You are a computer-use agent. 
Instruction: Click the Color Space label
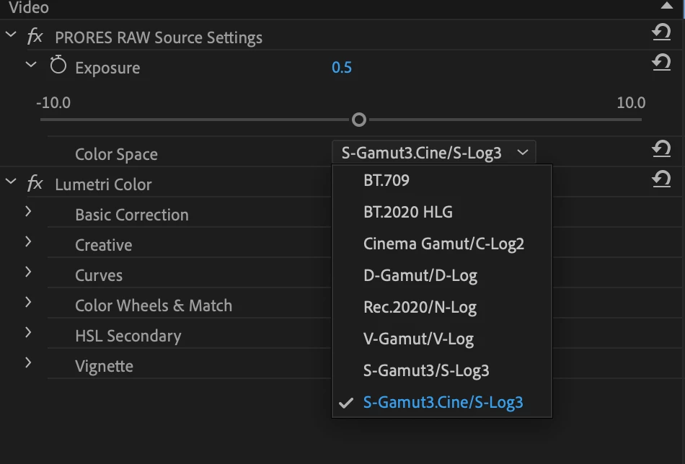[x=116, y=154]
